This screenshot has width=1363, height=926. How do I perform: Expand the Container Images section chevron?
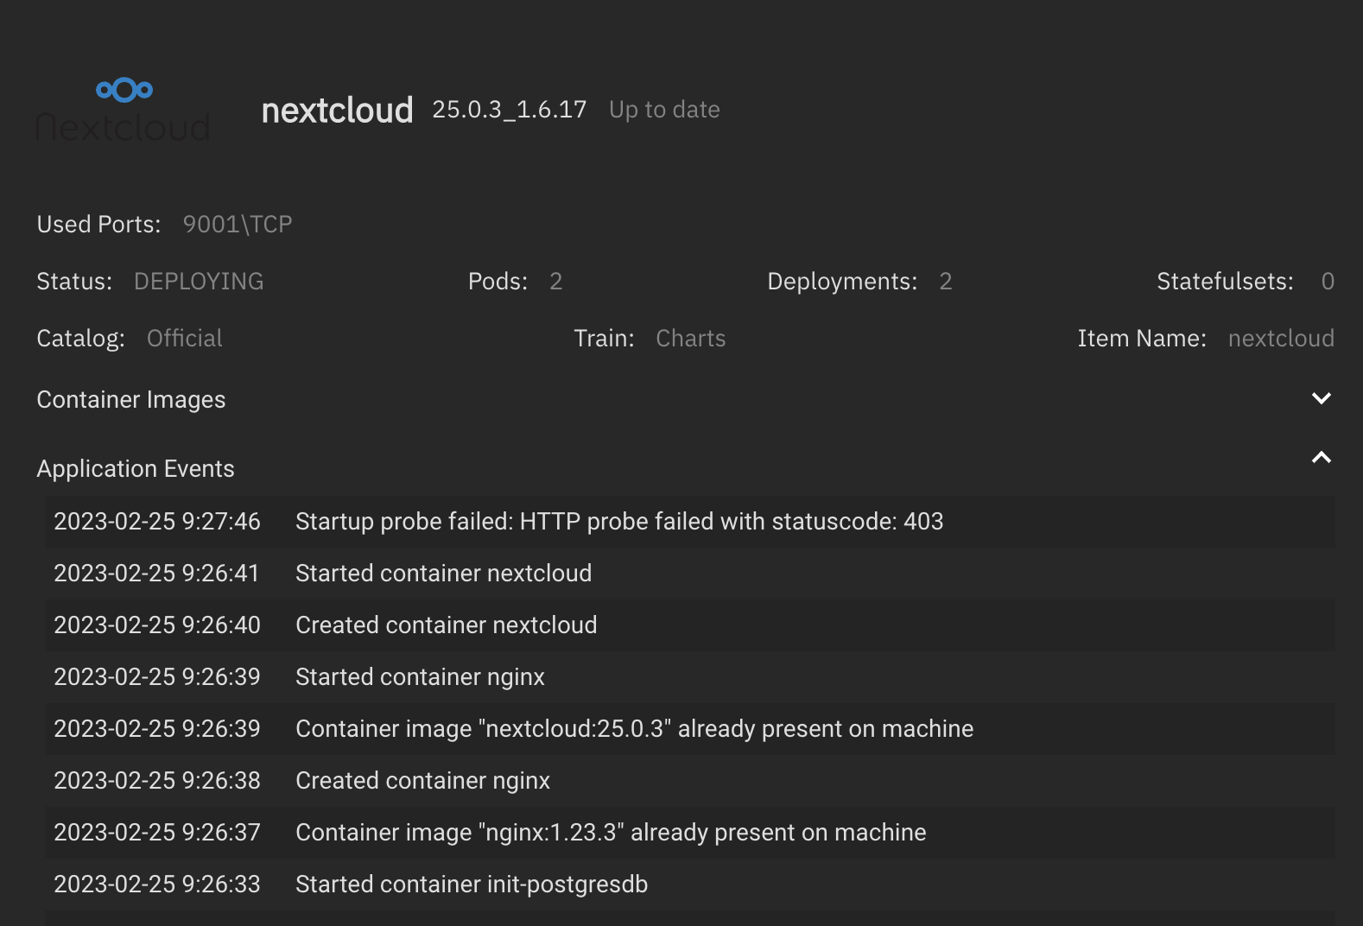point(1321,398)
